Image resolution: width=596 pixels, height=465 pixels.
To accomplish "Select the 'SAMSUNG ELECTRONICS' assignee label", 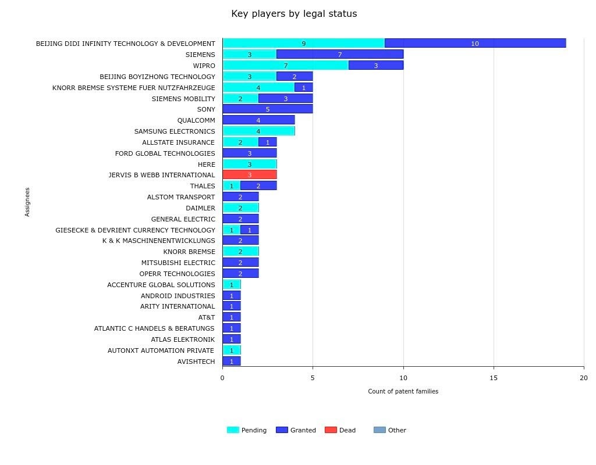I will click(175, 131).
